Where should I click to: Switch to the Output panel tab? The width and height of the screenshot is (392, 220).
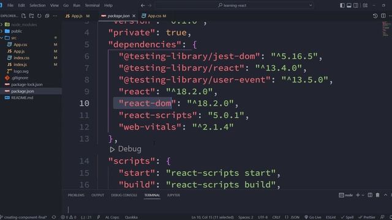[97, 195]
